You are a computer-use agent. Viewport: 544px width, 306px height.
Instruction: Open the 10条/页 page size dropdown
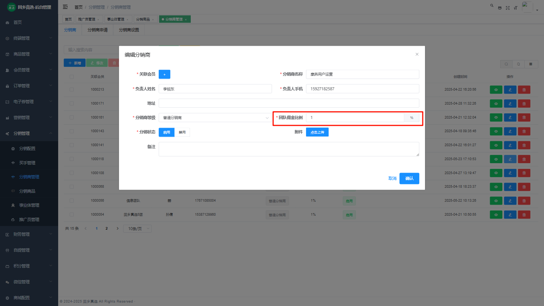138,229
